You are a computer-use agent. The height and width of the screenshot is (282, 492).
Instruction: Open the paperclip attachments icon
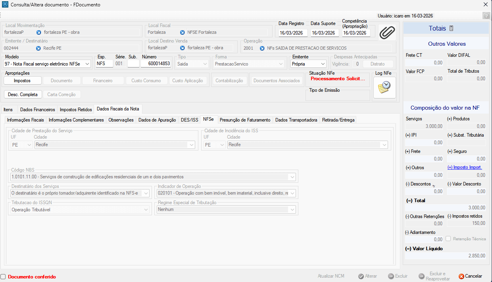pos(387,33)
